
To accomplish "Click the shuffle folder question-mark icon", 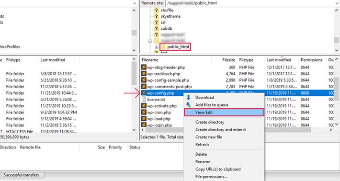I will [157, 10].
